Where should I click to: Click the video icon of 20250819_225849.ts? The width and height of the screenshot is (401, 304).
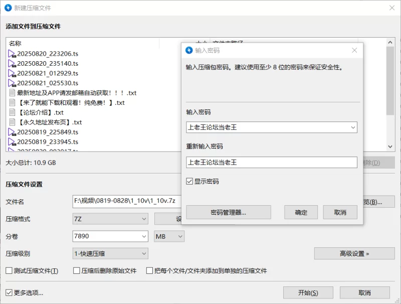coord(13,132)
